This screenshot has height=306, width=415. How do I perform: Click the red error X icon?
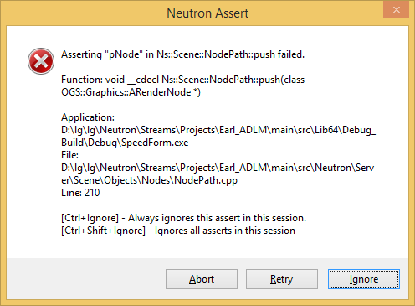(41, 61)
